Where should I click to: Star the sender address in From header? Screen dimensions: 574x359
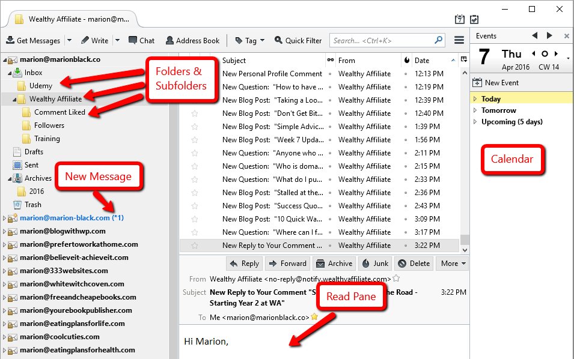(396, 279)
